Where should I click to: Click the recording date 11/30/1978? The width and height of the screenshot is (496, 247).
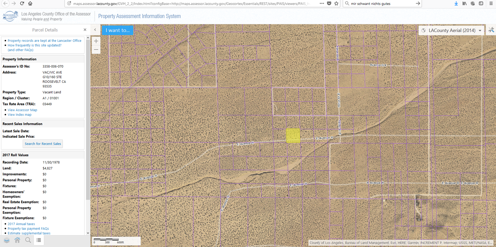(x=51, y=163)
